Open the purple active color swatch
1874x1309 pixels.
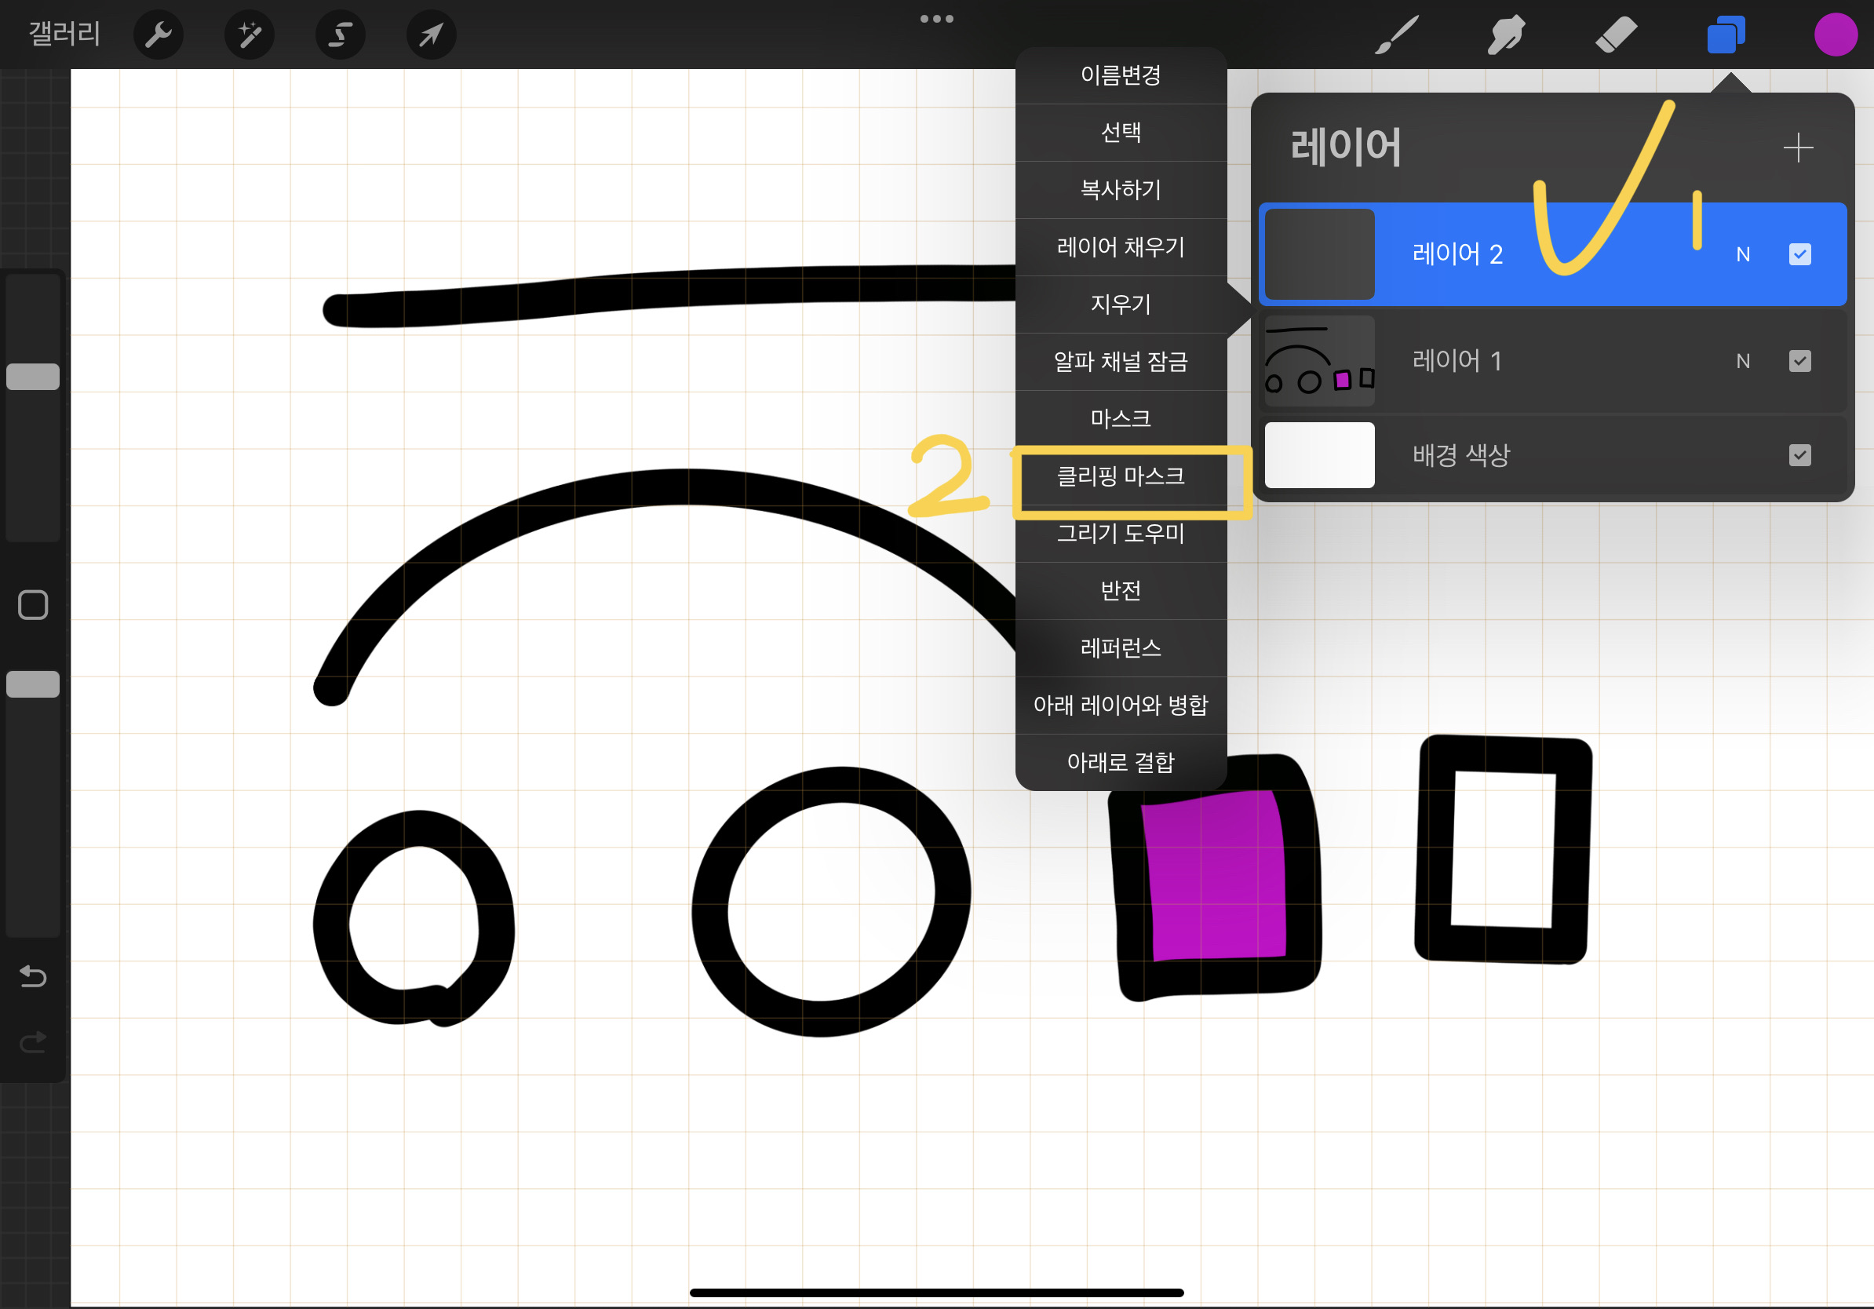pyautogui.click(x=1836, y=35)
